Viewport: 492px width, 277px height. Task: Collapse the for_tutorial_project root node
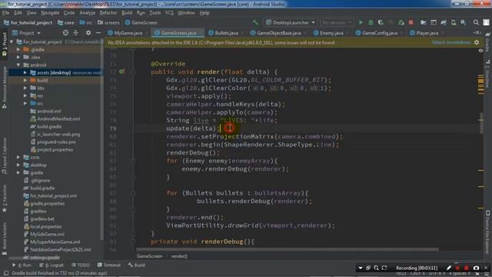(12, 42)
